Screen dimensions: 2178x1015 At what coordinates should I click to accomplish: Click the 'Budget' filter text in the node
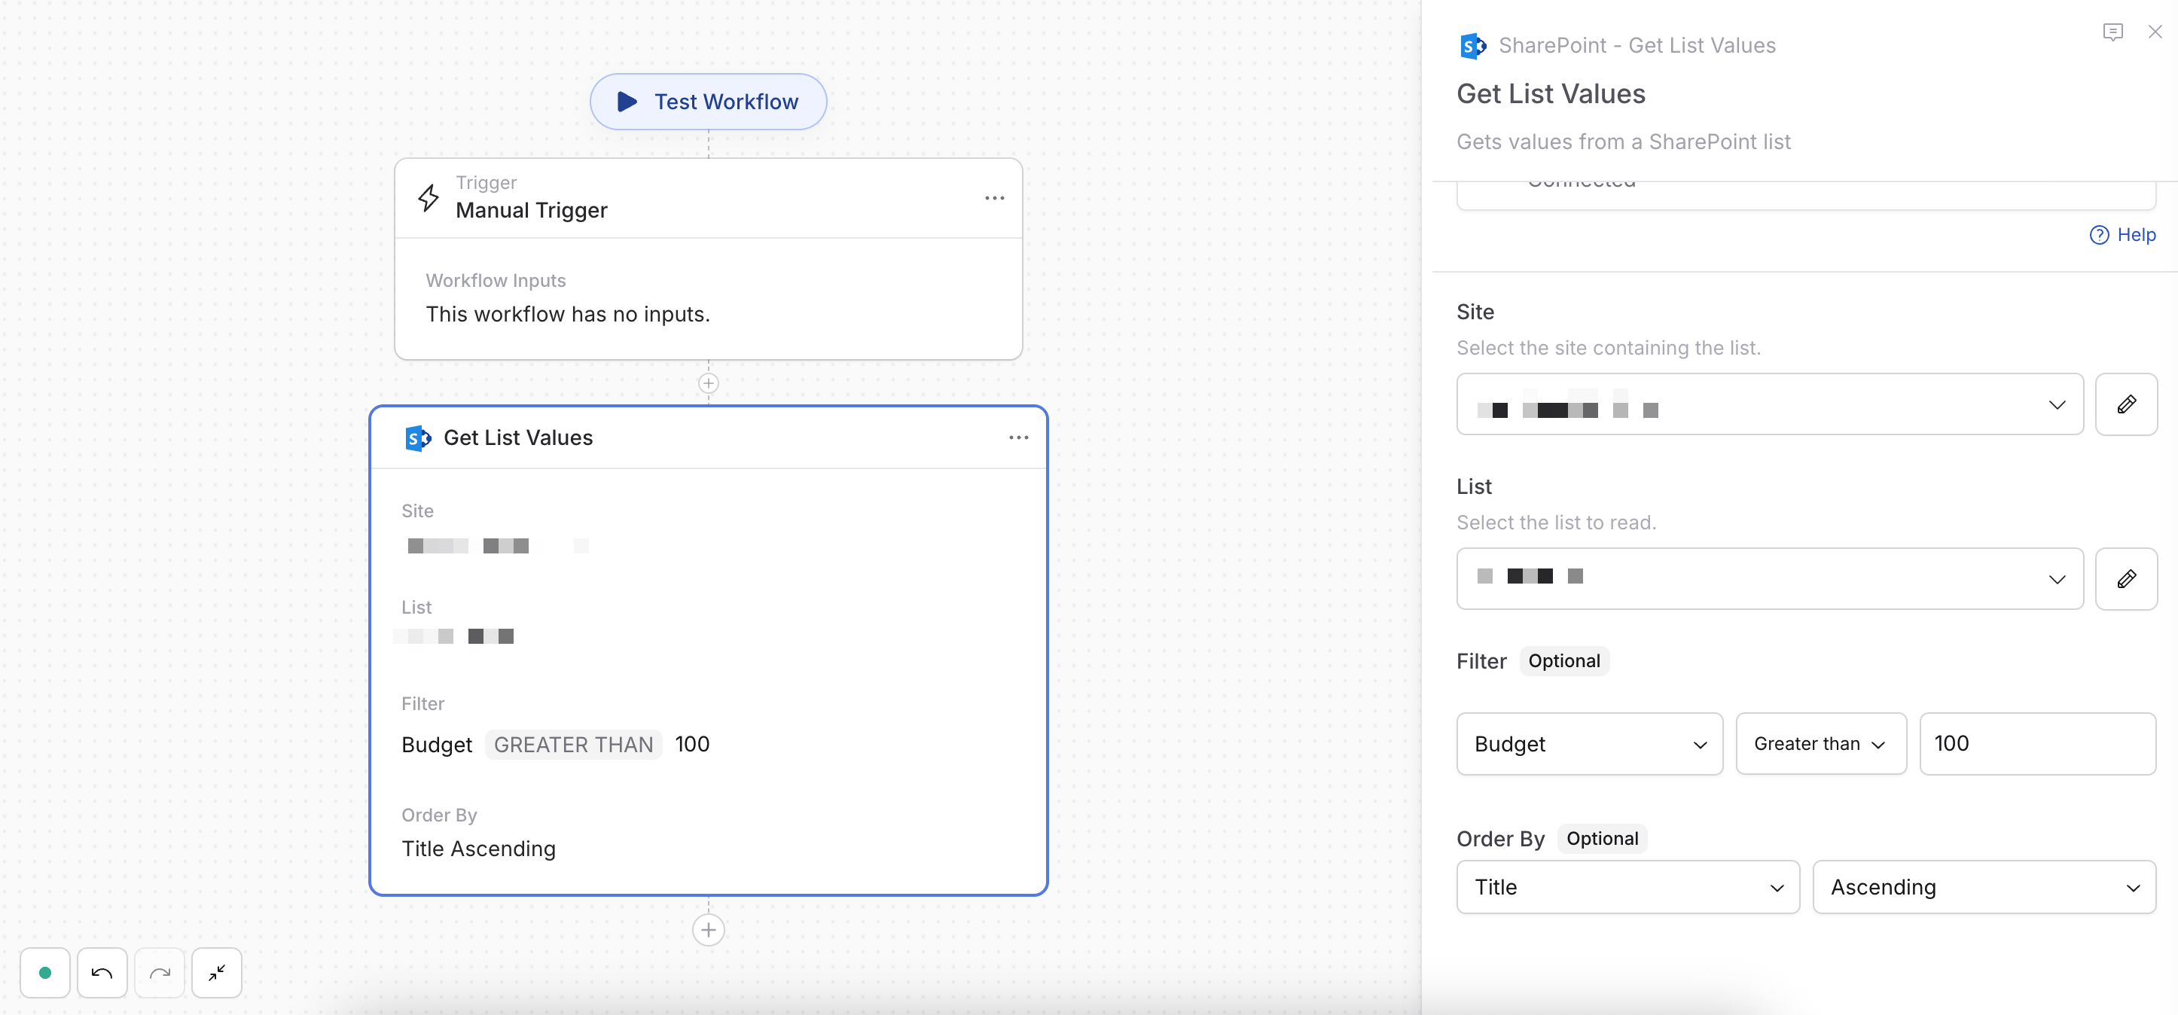(x=437, y=745)
